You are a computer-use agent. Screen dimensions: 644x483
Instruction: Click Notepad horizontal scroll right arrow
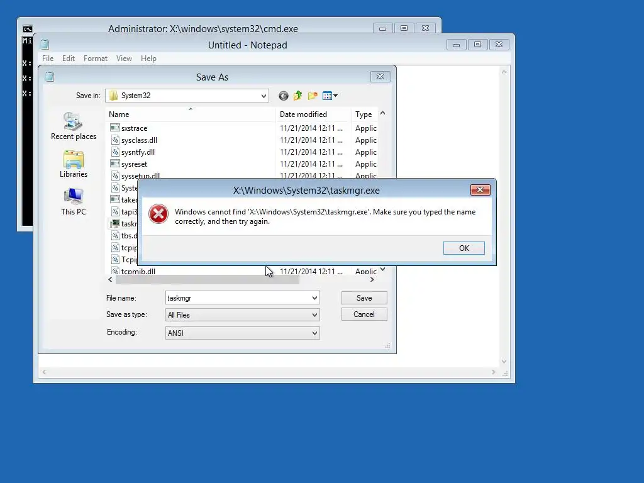tap(494, 372)
